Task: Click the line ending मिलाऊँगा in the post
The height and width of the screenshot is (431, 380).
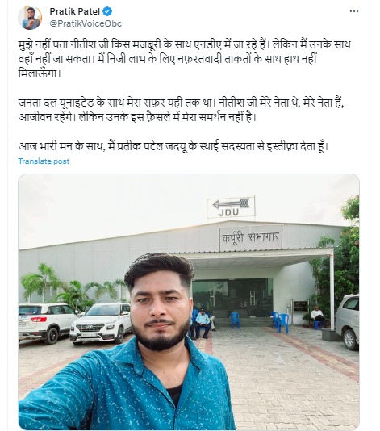Action: [39, 73]
